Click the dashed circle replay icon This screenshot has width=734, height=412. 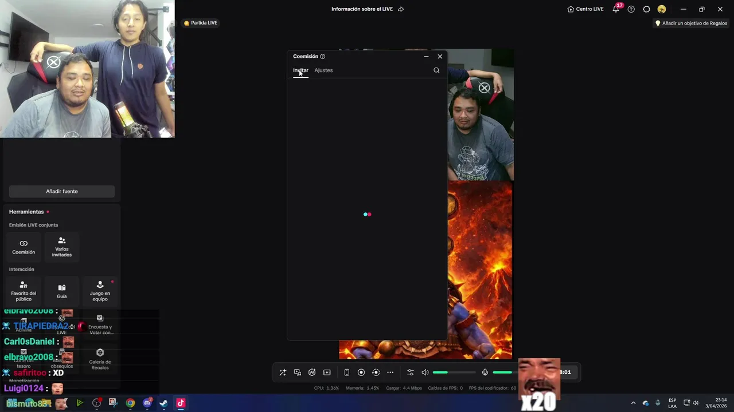pyautogui.click(x=376, y=373)
